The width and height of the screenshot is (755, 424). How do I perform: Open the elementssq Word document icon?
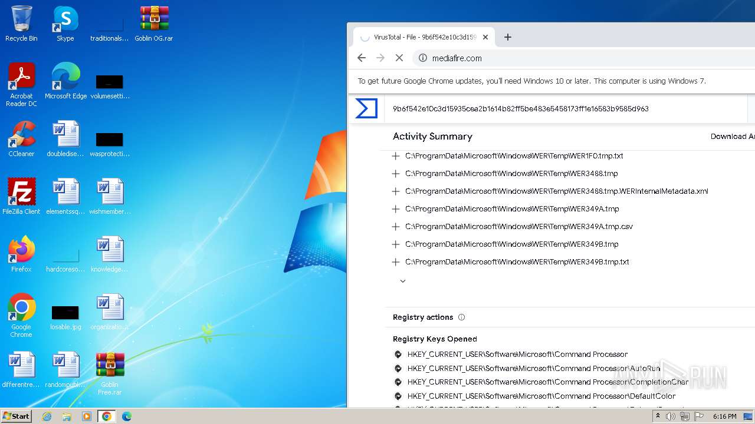point(65,197)
